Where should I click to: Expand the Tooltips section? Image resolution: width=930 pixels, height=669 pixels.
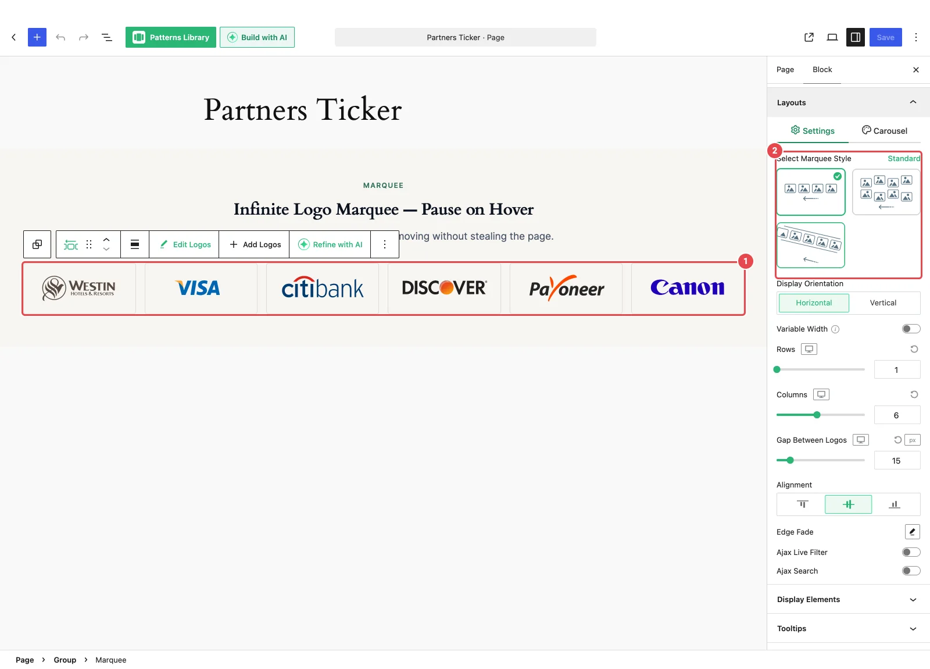point(849,628)
